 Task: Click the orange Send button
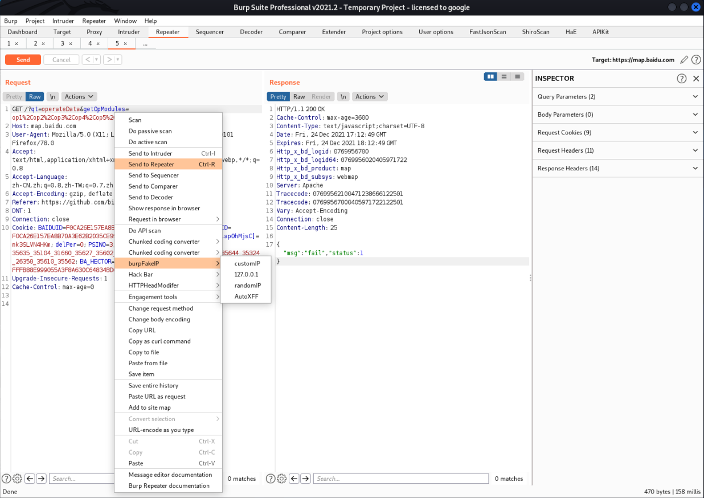[x=23, y=60]
